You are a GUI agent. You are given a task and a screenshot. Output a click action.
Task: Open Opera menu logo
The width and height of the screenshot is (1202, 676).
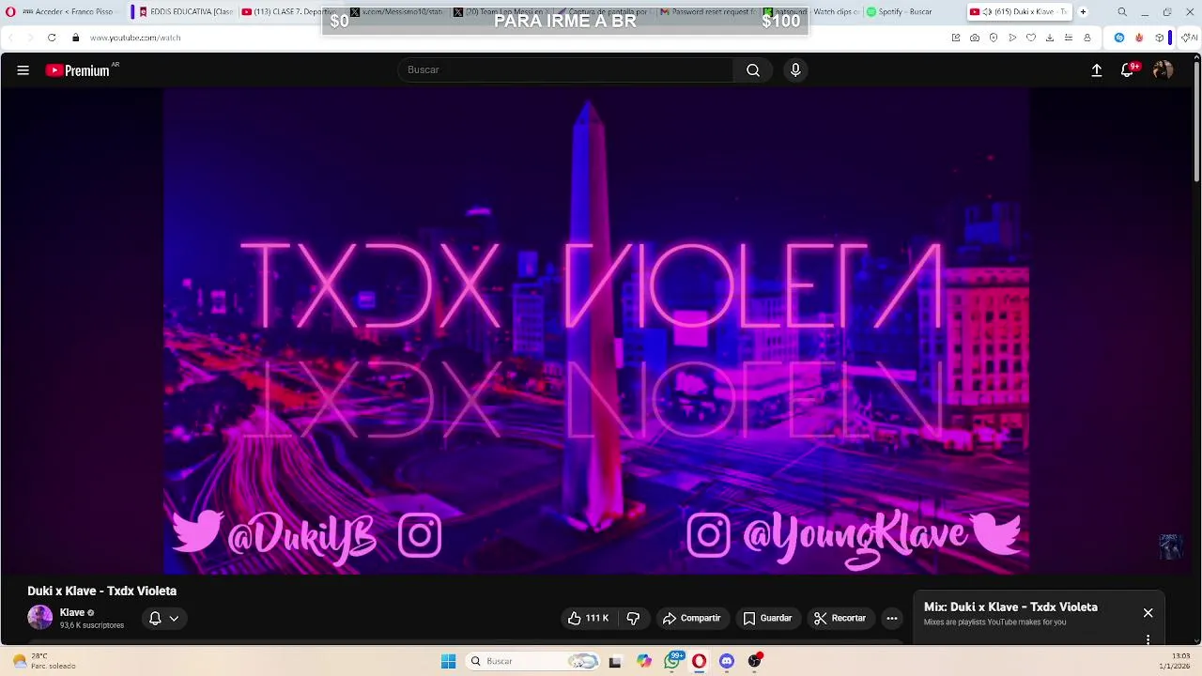pos(10,11)
